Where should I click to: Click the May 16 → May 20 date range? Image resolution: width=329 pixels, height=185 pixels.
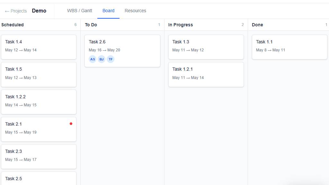tap(104, 50)
